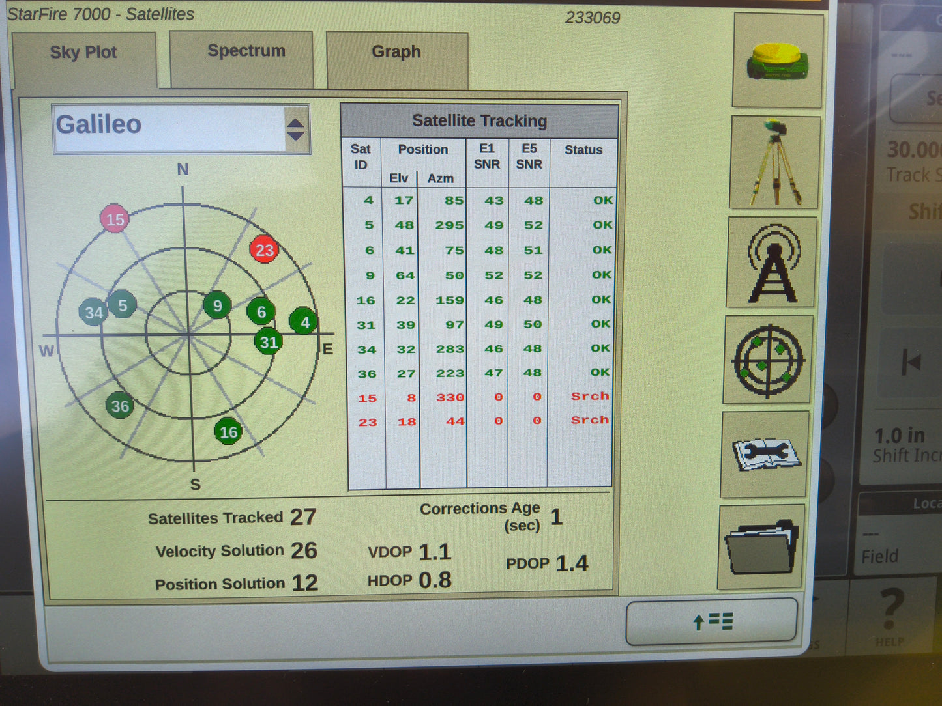Tap the skip-to-start arrow in side panel
Viewport: 942px width, 706px height.
pyautogui.click(x=911, y=361)
